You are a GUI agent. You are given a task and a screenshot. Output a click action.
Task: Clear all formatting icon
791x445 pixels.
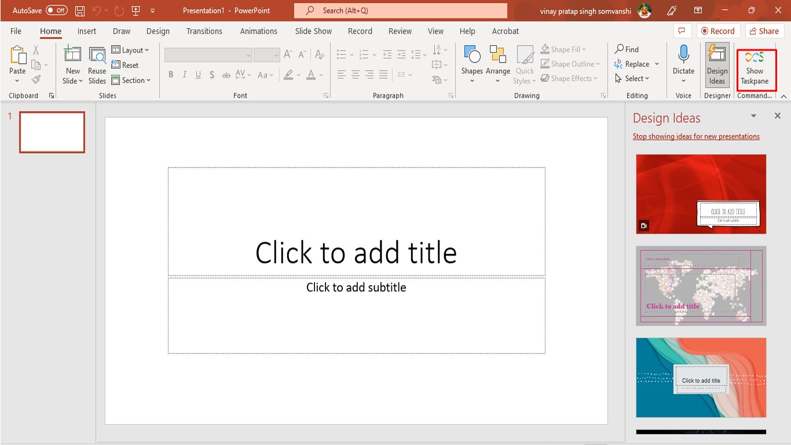(x=319, y=54)
